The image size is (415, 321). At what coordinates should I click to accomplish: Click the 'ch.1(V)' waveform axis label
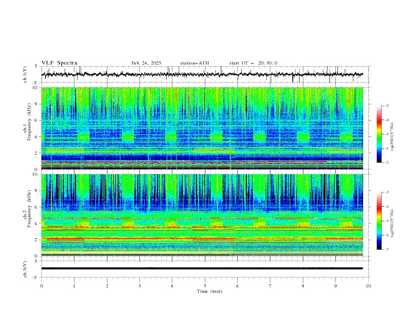pos(25,74)
